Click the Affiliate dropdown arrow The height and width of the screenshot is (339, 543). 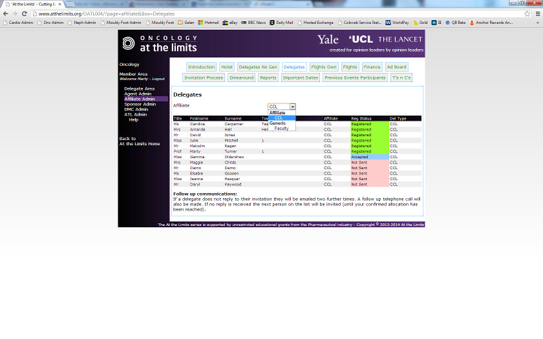[293, 107]
